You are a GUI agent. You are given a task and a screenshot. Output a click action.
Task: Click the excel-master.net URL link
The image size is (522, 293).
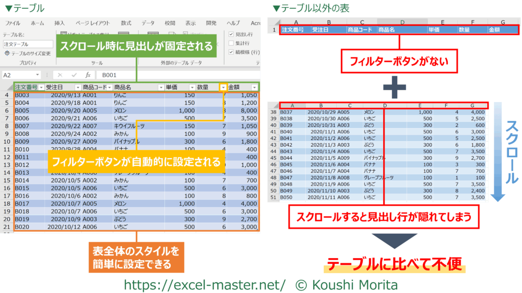(x=204, y=284)
